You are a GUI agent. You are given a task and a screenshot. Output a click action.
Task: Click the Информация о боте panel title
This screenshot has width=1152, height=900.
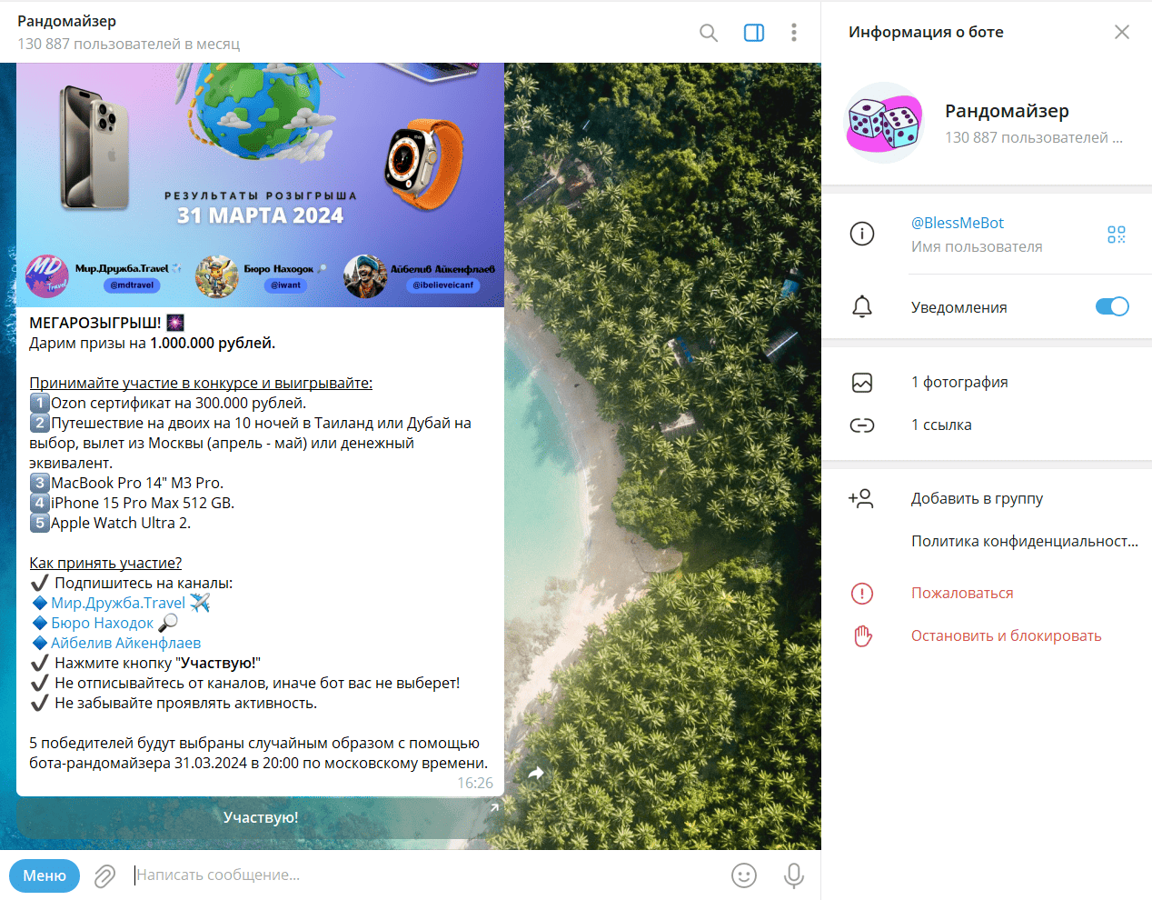(x=926, y=32)
